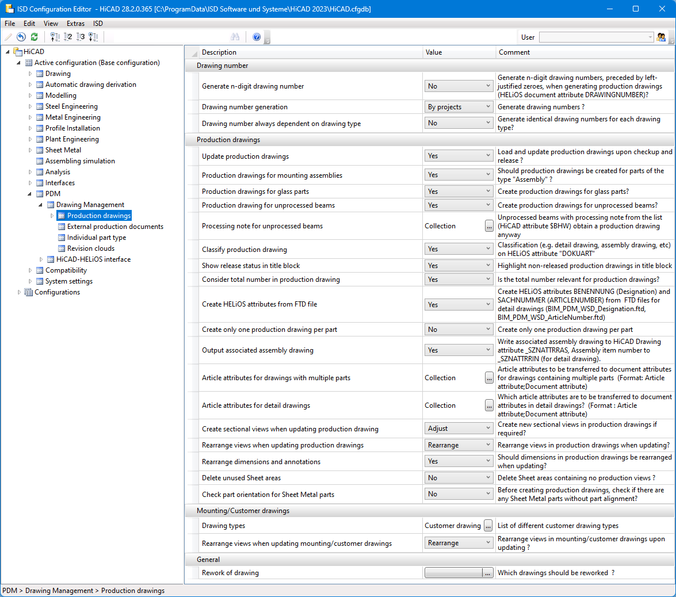Open the User dropdown in the toolbar
676x597 pixels.
[596, 37]
